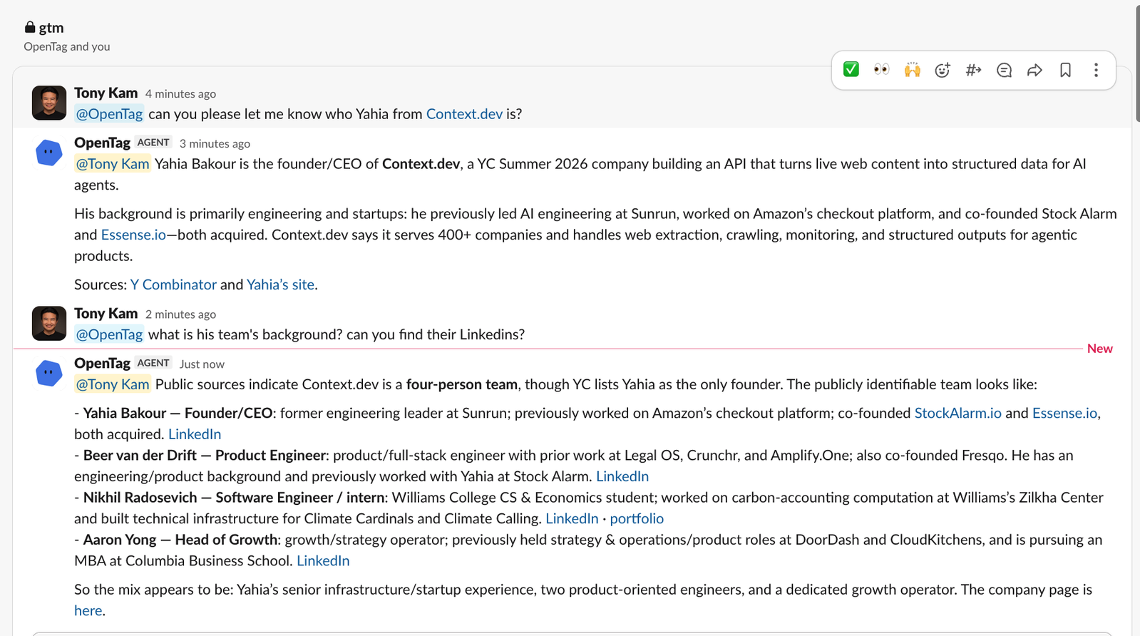React with the eyes emoji
The image size is (1140, 636).
pyautogui.click(x=881, y=70)
